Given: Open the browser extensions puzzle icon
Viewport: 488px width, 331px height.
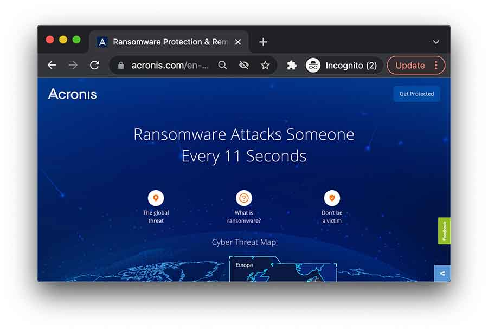Looking at the screenshot, I should click(x=292, y=66).
